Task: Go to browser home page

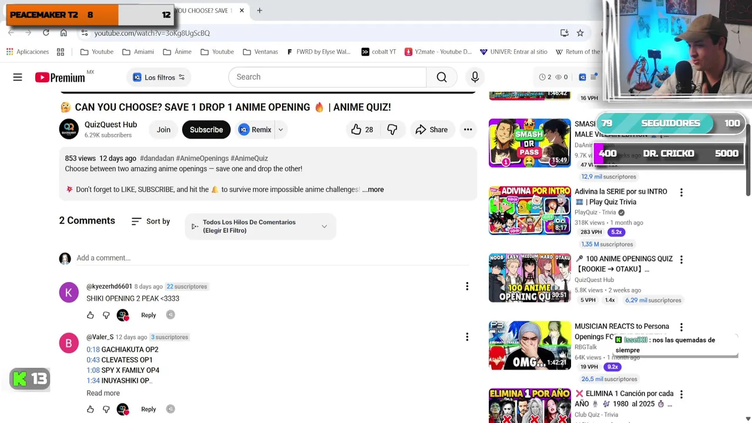Action: [x=63, y=33]
